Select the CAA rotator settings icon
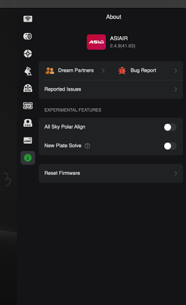Screen dimensions: 186x305 28,123
